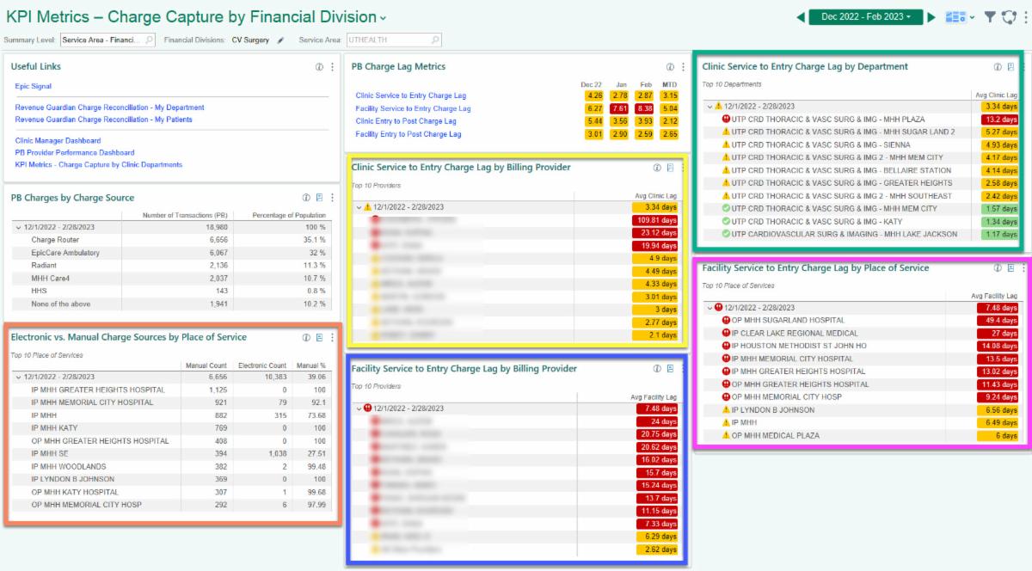Open the Epic Signal link
Image resolution: width=1032 pixels, height=571 pixels.
34,88
